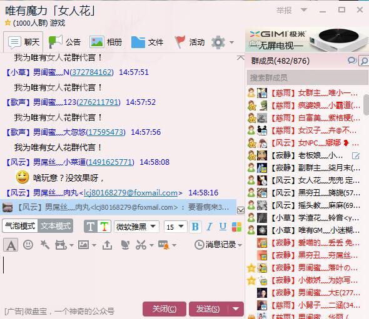Viewport: 369px width, 319px height.
Task: Open the emoji smiley picker
Action: pyautogui.click(x=28, y=245)
